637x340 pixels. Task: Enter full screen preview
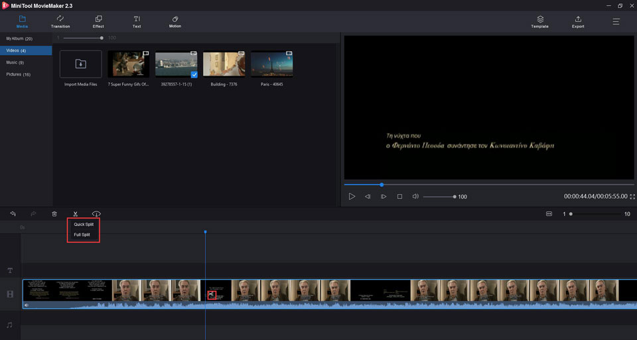[x=632, y=196]
